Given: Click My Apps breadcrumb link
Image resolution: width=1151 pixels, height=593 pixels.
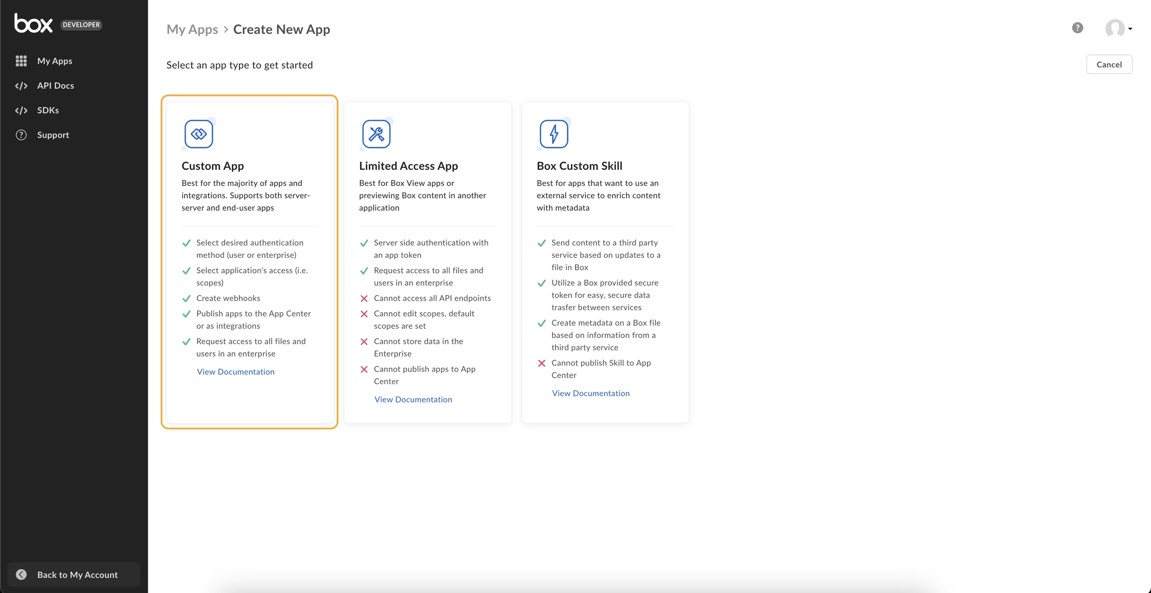Looking at the screenshot, I should coord(192,29).
